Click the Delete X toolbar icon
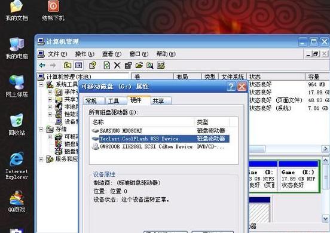Viewport: 330px width, 233px height. click(117, 65)
